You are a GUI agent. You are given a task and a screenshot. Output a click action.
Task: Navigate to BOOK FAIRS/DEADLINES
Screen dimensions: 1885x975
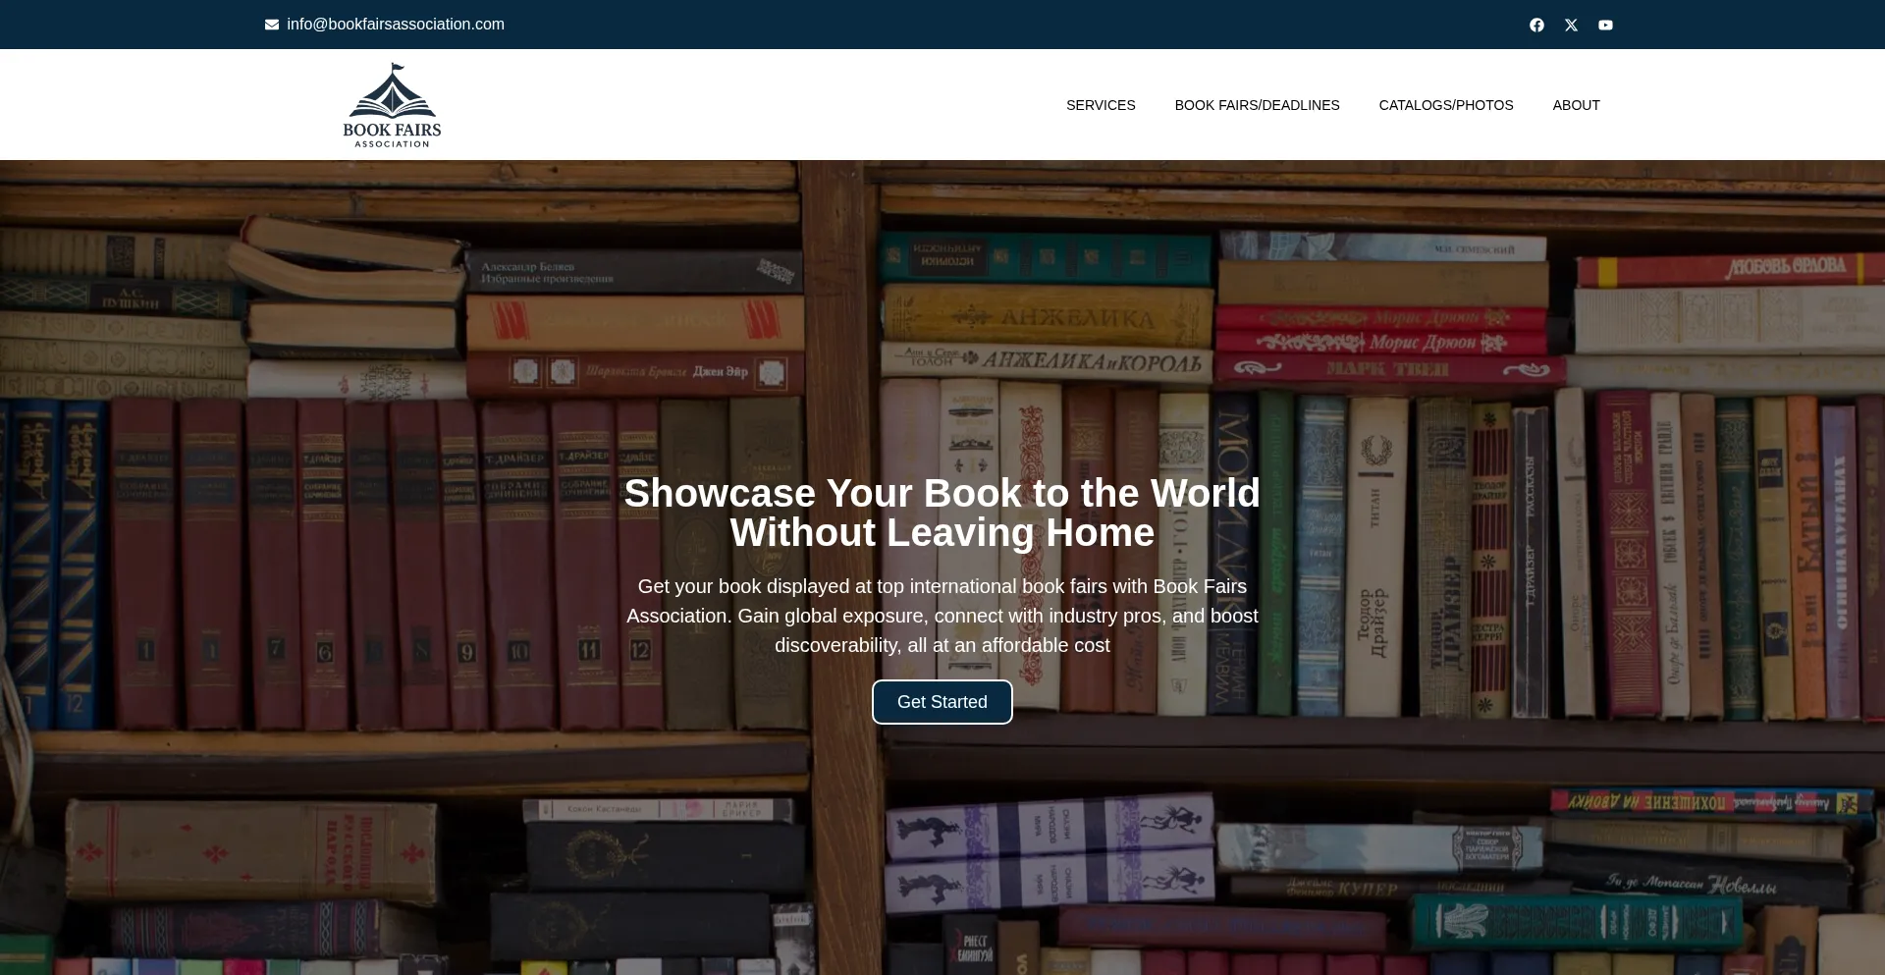[1257, 105]
